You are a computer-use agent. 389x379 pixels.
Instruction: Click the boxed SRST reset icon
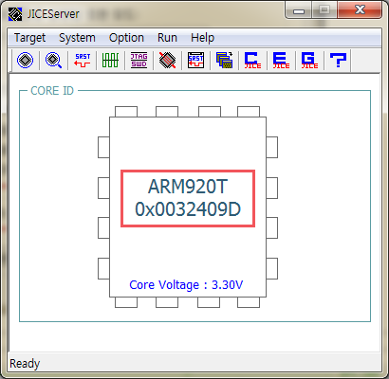click(195, 60)
